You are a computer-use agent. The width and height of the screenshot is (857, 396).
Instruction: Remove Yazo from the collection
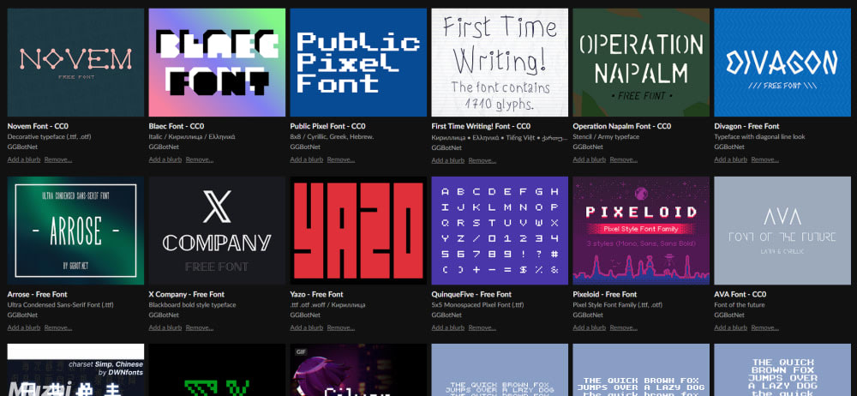(x=341, y=327)
